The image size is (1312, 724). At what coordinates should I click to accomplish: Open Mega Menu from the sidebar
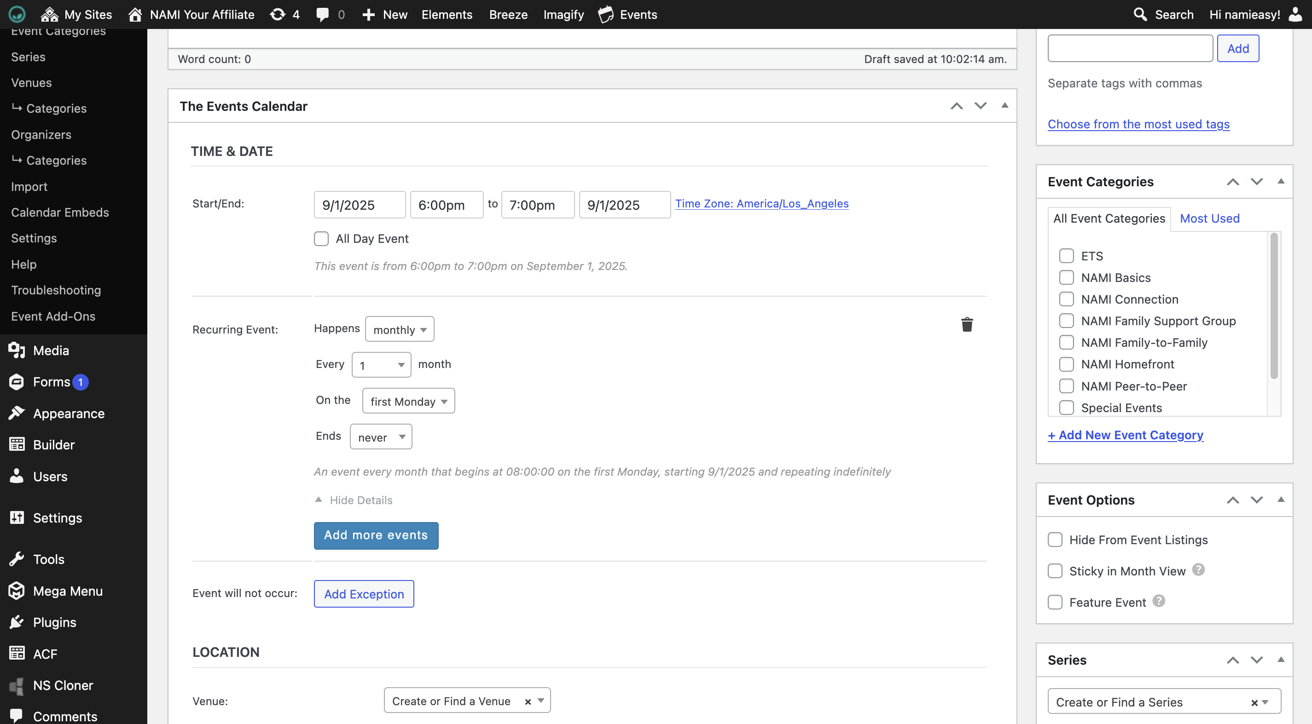click(67, 591)
